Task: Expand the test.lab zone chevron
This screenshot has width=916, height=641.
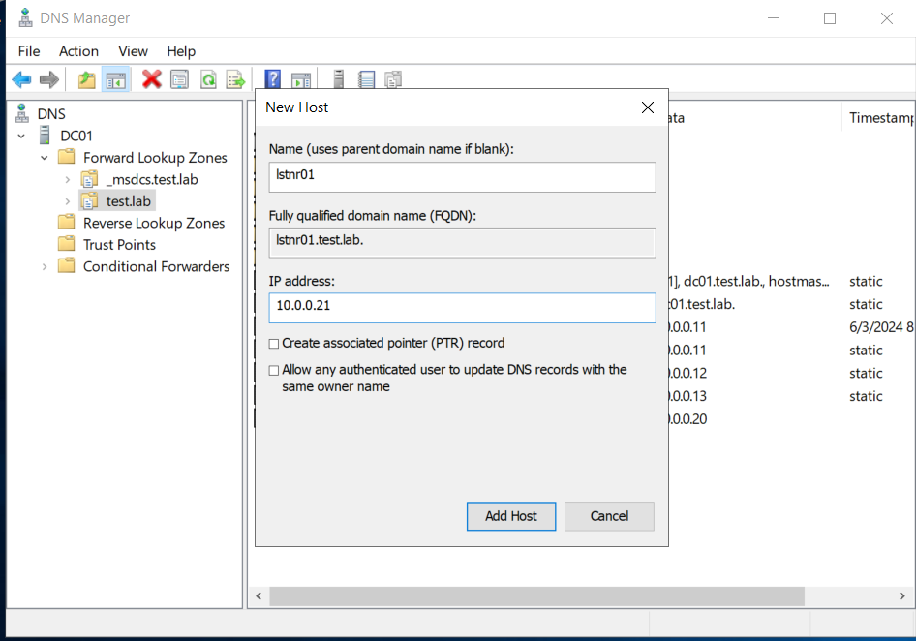Action: tap(67, 201)
